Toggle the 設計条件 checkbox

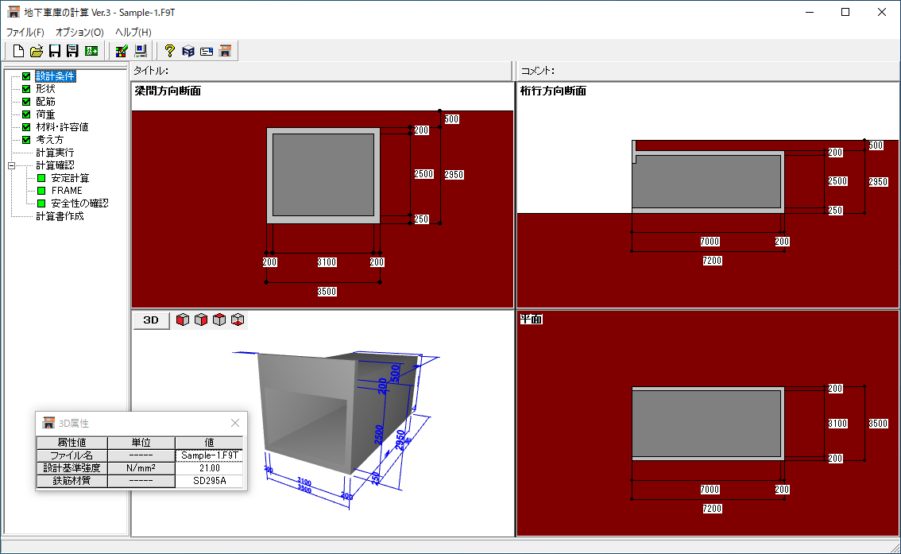(x=26, y=76)
